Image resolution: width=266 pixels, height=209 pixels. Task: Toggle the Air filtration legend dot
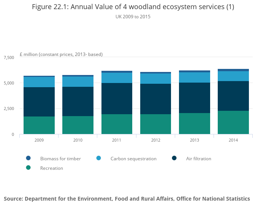point(174,158)
